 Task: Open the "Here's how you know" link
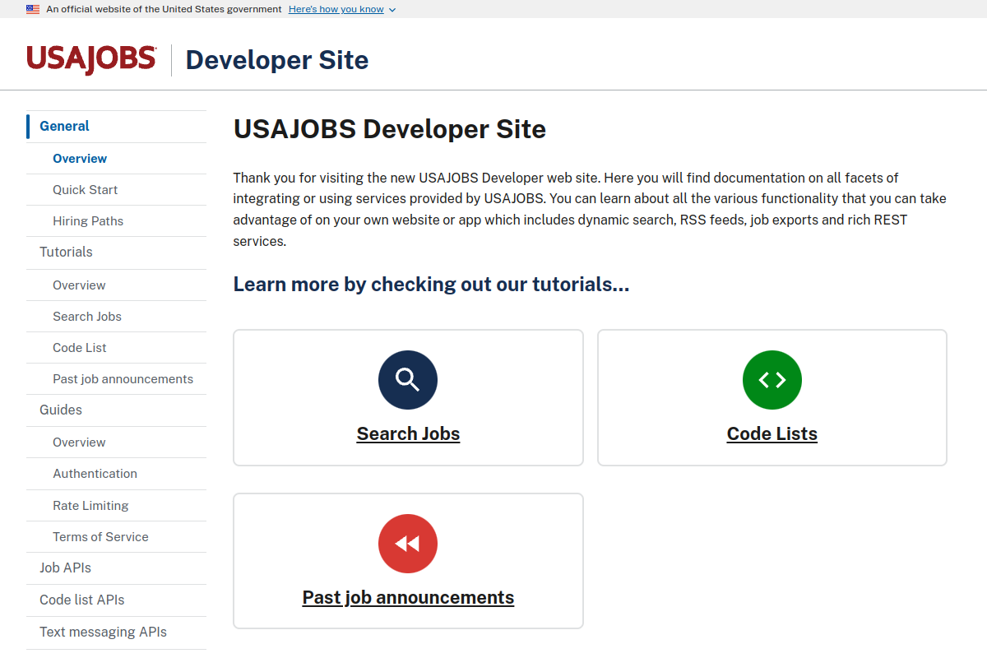click(336, 9)
